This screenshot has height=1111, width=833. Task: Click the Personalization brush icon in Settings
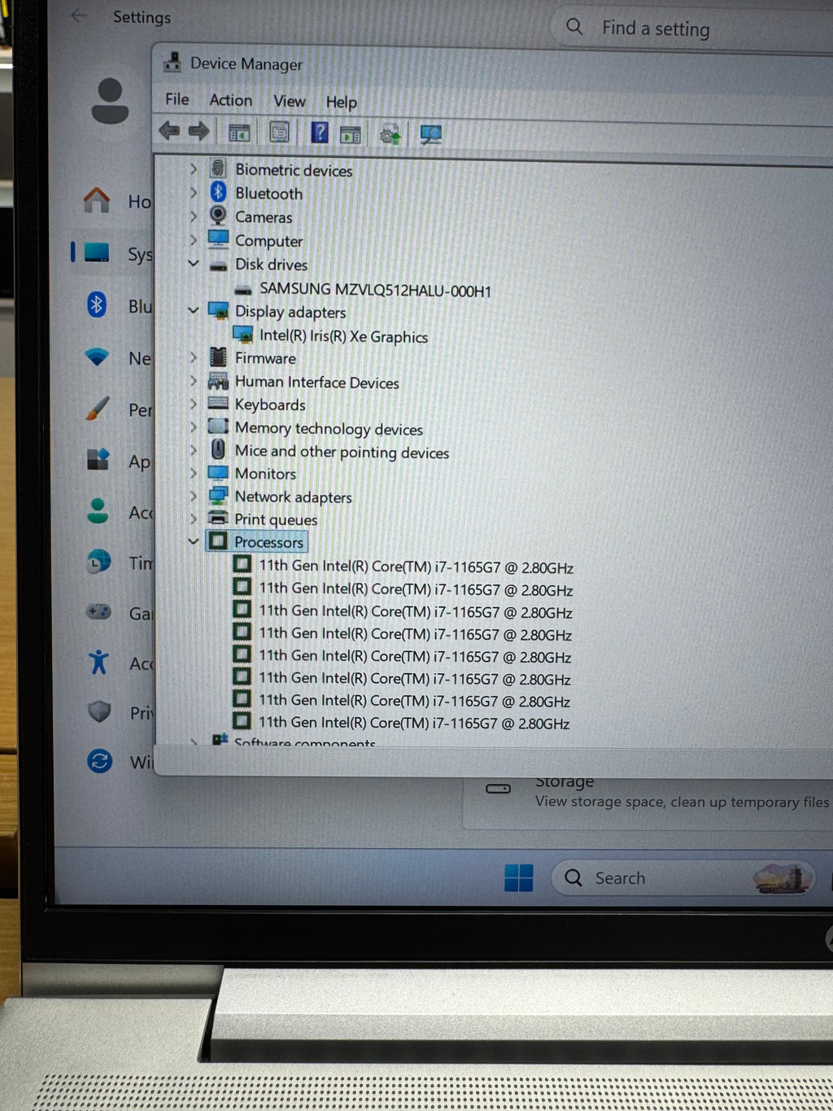97,408
